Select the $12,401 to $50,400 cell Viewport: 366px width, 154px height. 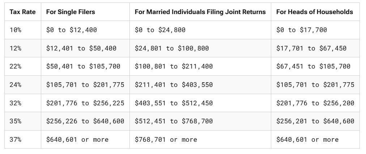click(x=81, y=48)
